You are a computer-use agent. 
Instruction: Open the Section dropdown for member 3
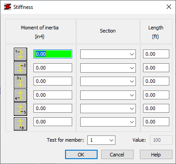coord(108,82)
